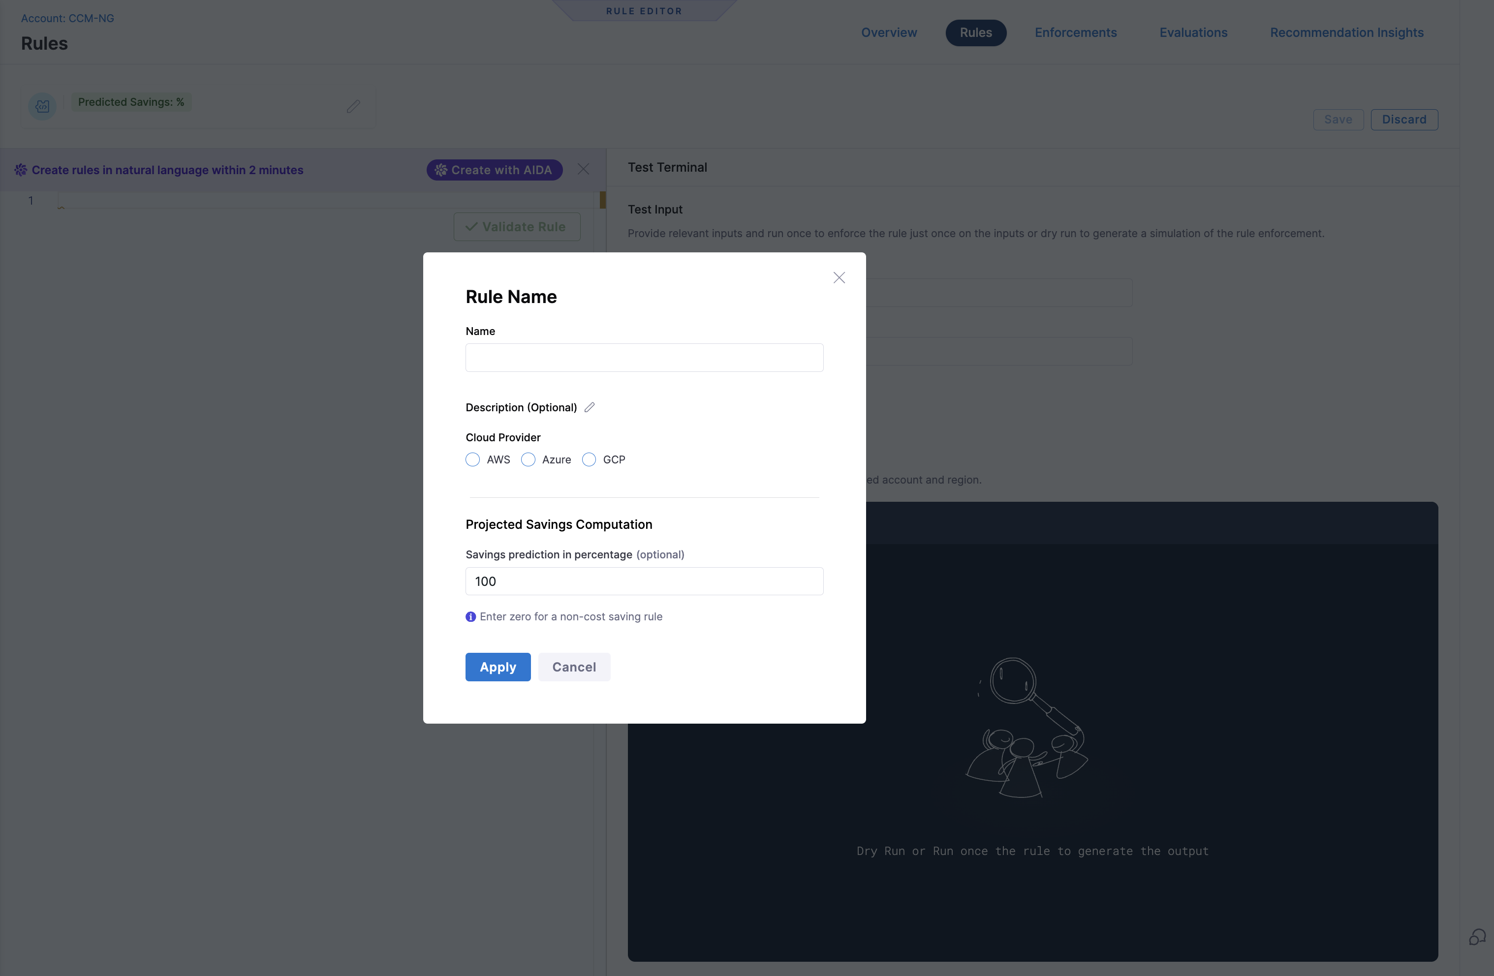Click the AIDA sparkle icon in banner
Viewport: 1494px width, 976px height.
21,170
